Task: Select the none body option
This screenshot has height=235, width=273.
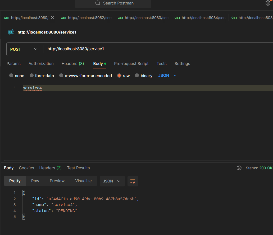Action: click(11, 76)
